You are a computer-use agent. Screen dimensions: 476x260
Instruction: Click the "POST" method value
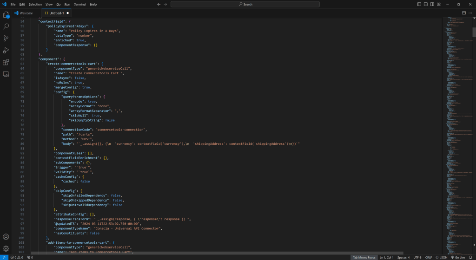point(86,139)
